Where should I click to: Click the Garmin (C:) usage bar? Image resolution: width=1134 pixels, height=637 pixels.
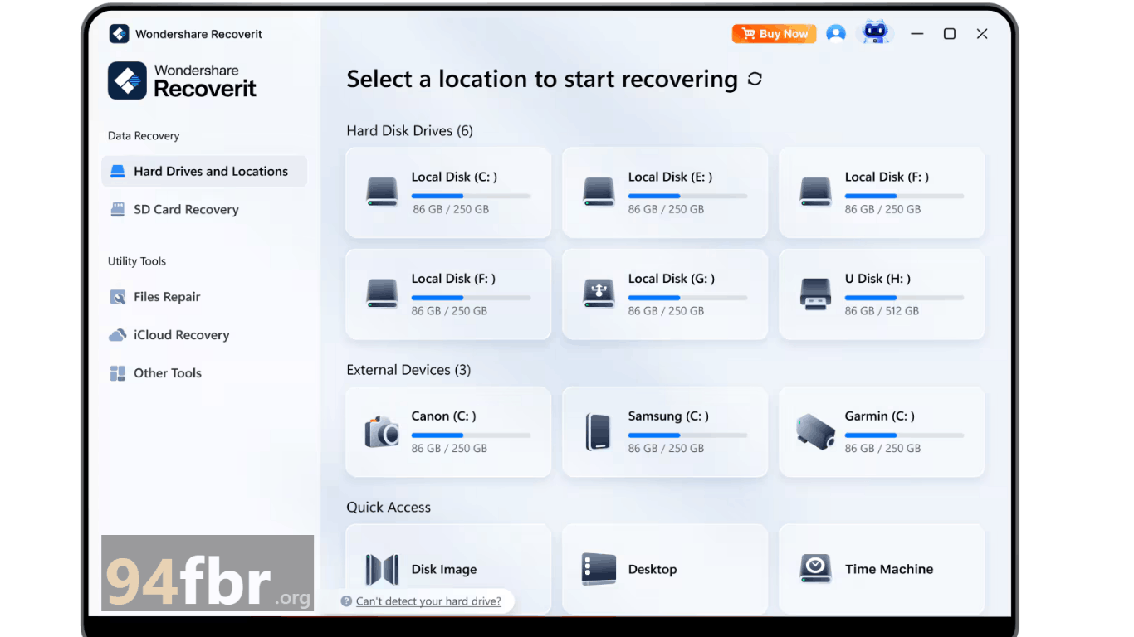(x=905, y=435)
